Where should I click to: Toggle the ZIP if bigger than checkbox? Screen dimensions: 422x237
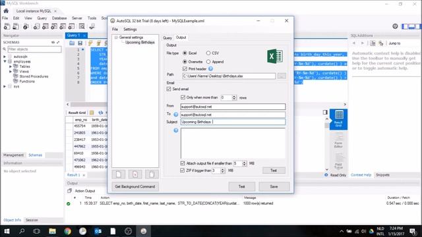[182, 171]
